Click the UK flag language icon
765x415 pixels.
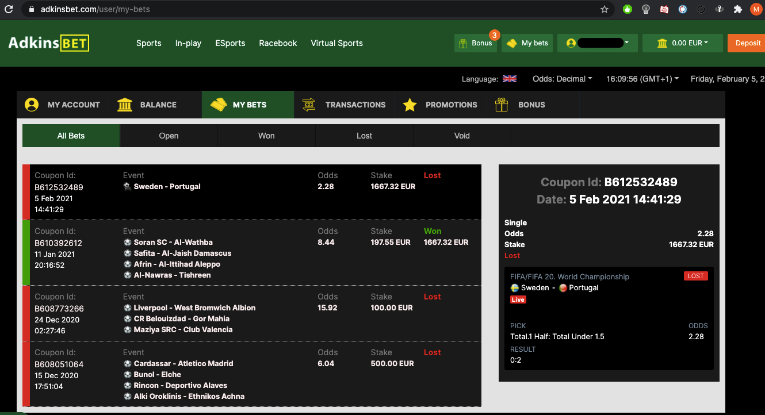[510, 79]
